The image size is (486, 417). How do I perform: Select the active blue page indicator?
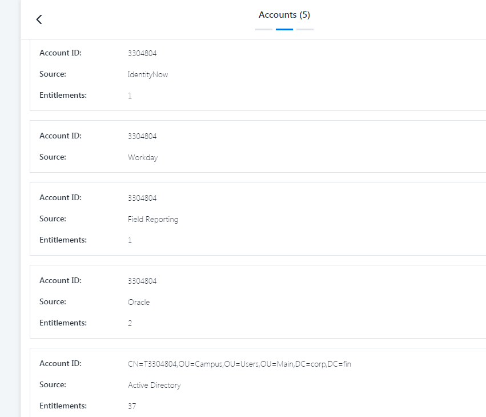284,29
